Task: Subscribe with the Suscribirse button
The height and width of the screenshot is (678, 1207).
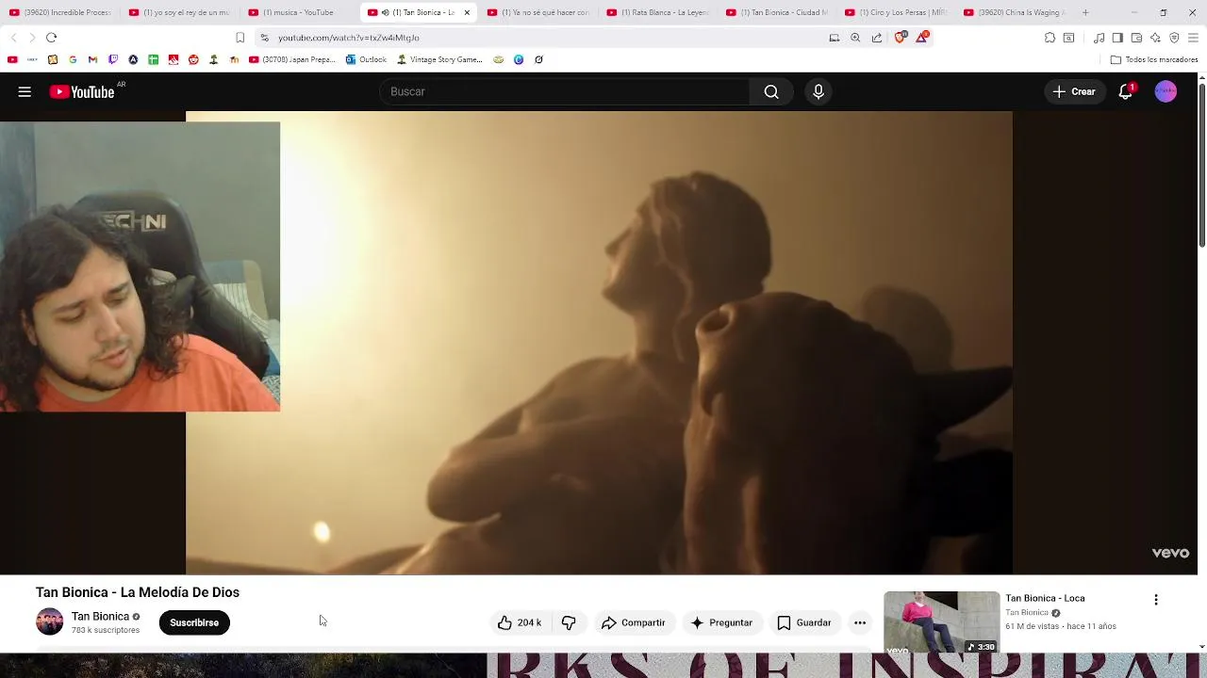Action: click(x=194, y=622)
